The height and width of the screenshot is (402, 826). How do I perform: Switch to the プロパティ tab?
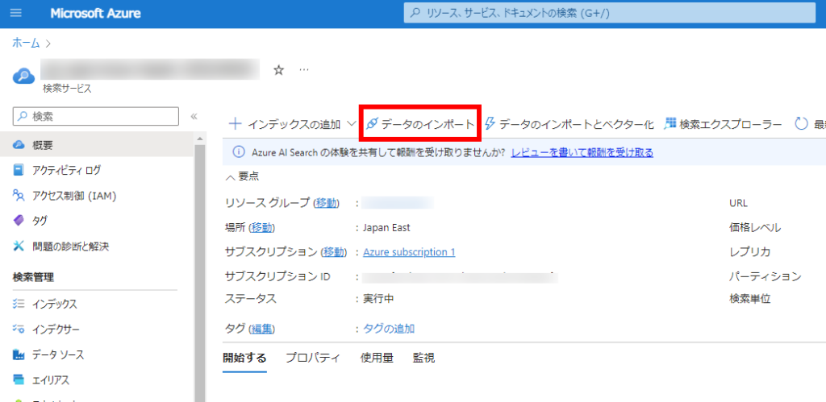(x=313, y=358)
